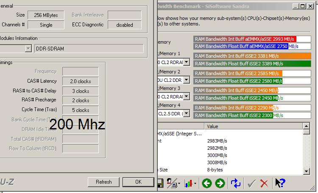
Task: Go forward with the green right arrow
Action: (x=220, y=183)
